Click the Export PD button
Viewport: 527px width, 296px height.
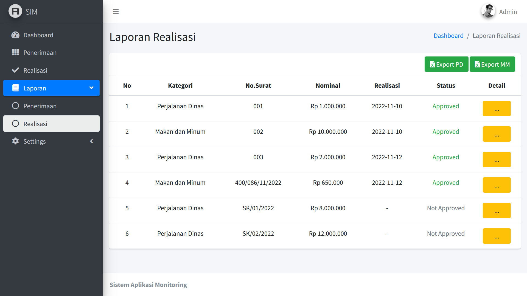point(446,64)
